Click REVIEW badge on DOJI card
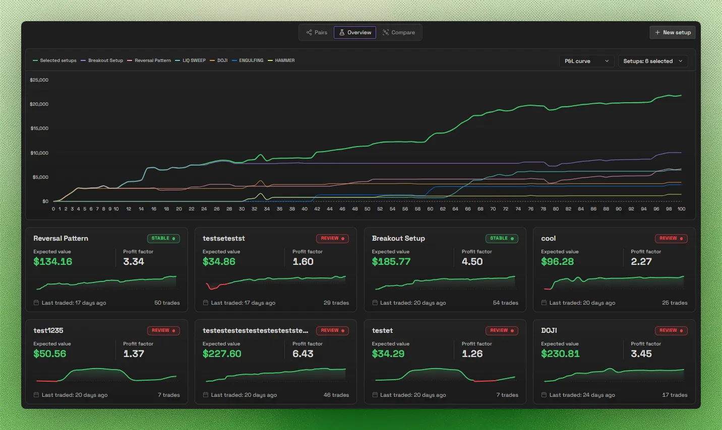This screenshot has height=430, width=722. coord(671,330)
